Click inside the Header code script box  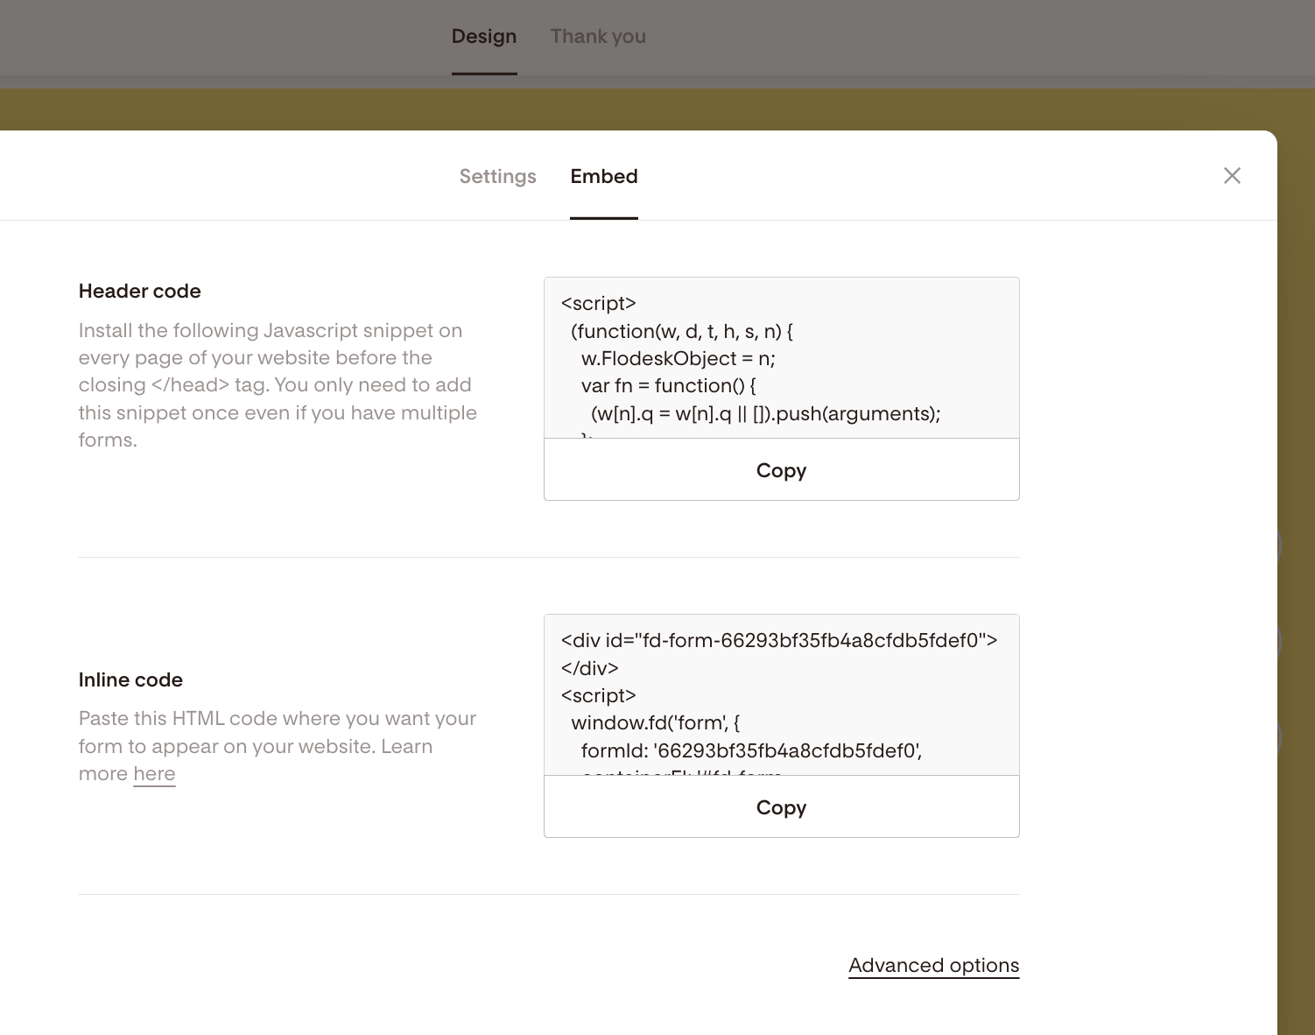click(782, 358)
